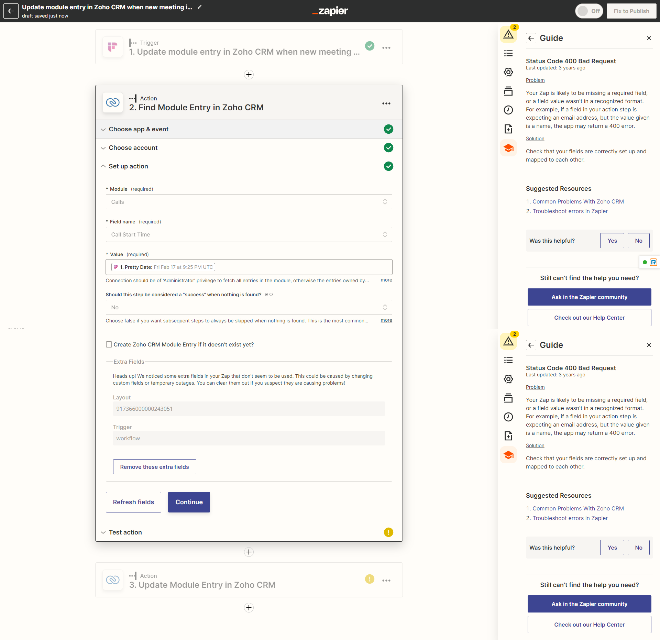Viewport: 660px width, 640px height.
Task: Open lower sidebar versions stack icon
Action: click(x=508, y=398)
